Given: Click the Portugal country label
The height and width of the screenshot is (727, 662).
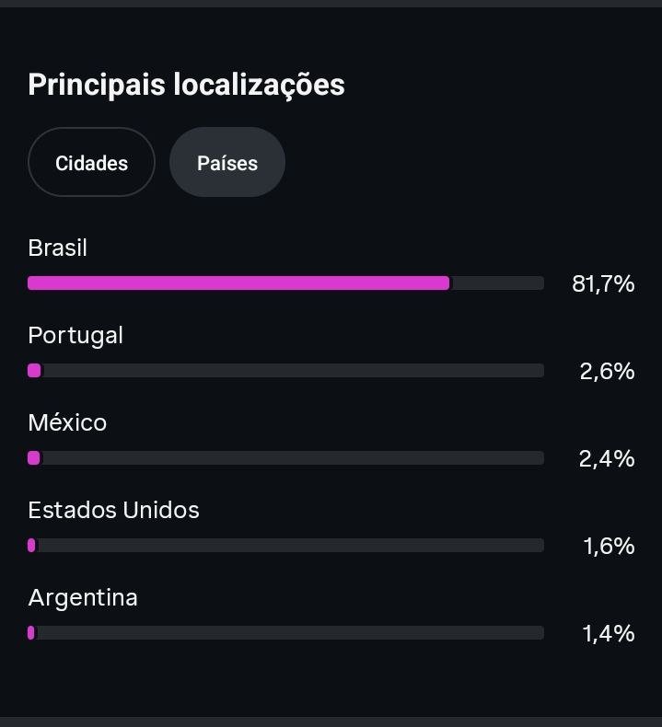Looking at the screenshot, I should tap(75, 335).
